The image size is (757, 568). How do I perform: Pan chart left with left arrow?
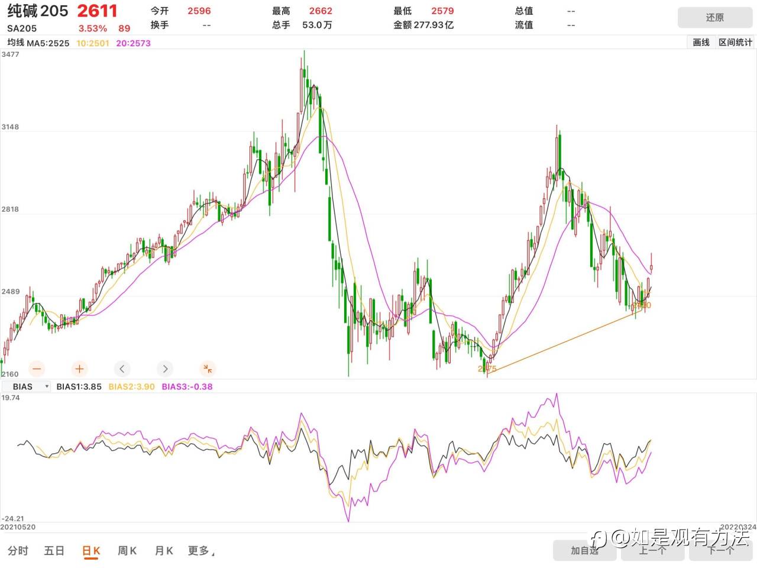coord(122,369)
